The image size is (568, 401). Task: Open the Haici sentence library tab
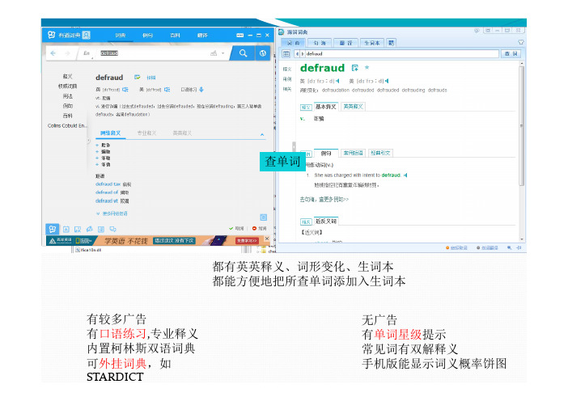click(x=320, y=43)
